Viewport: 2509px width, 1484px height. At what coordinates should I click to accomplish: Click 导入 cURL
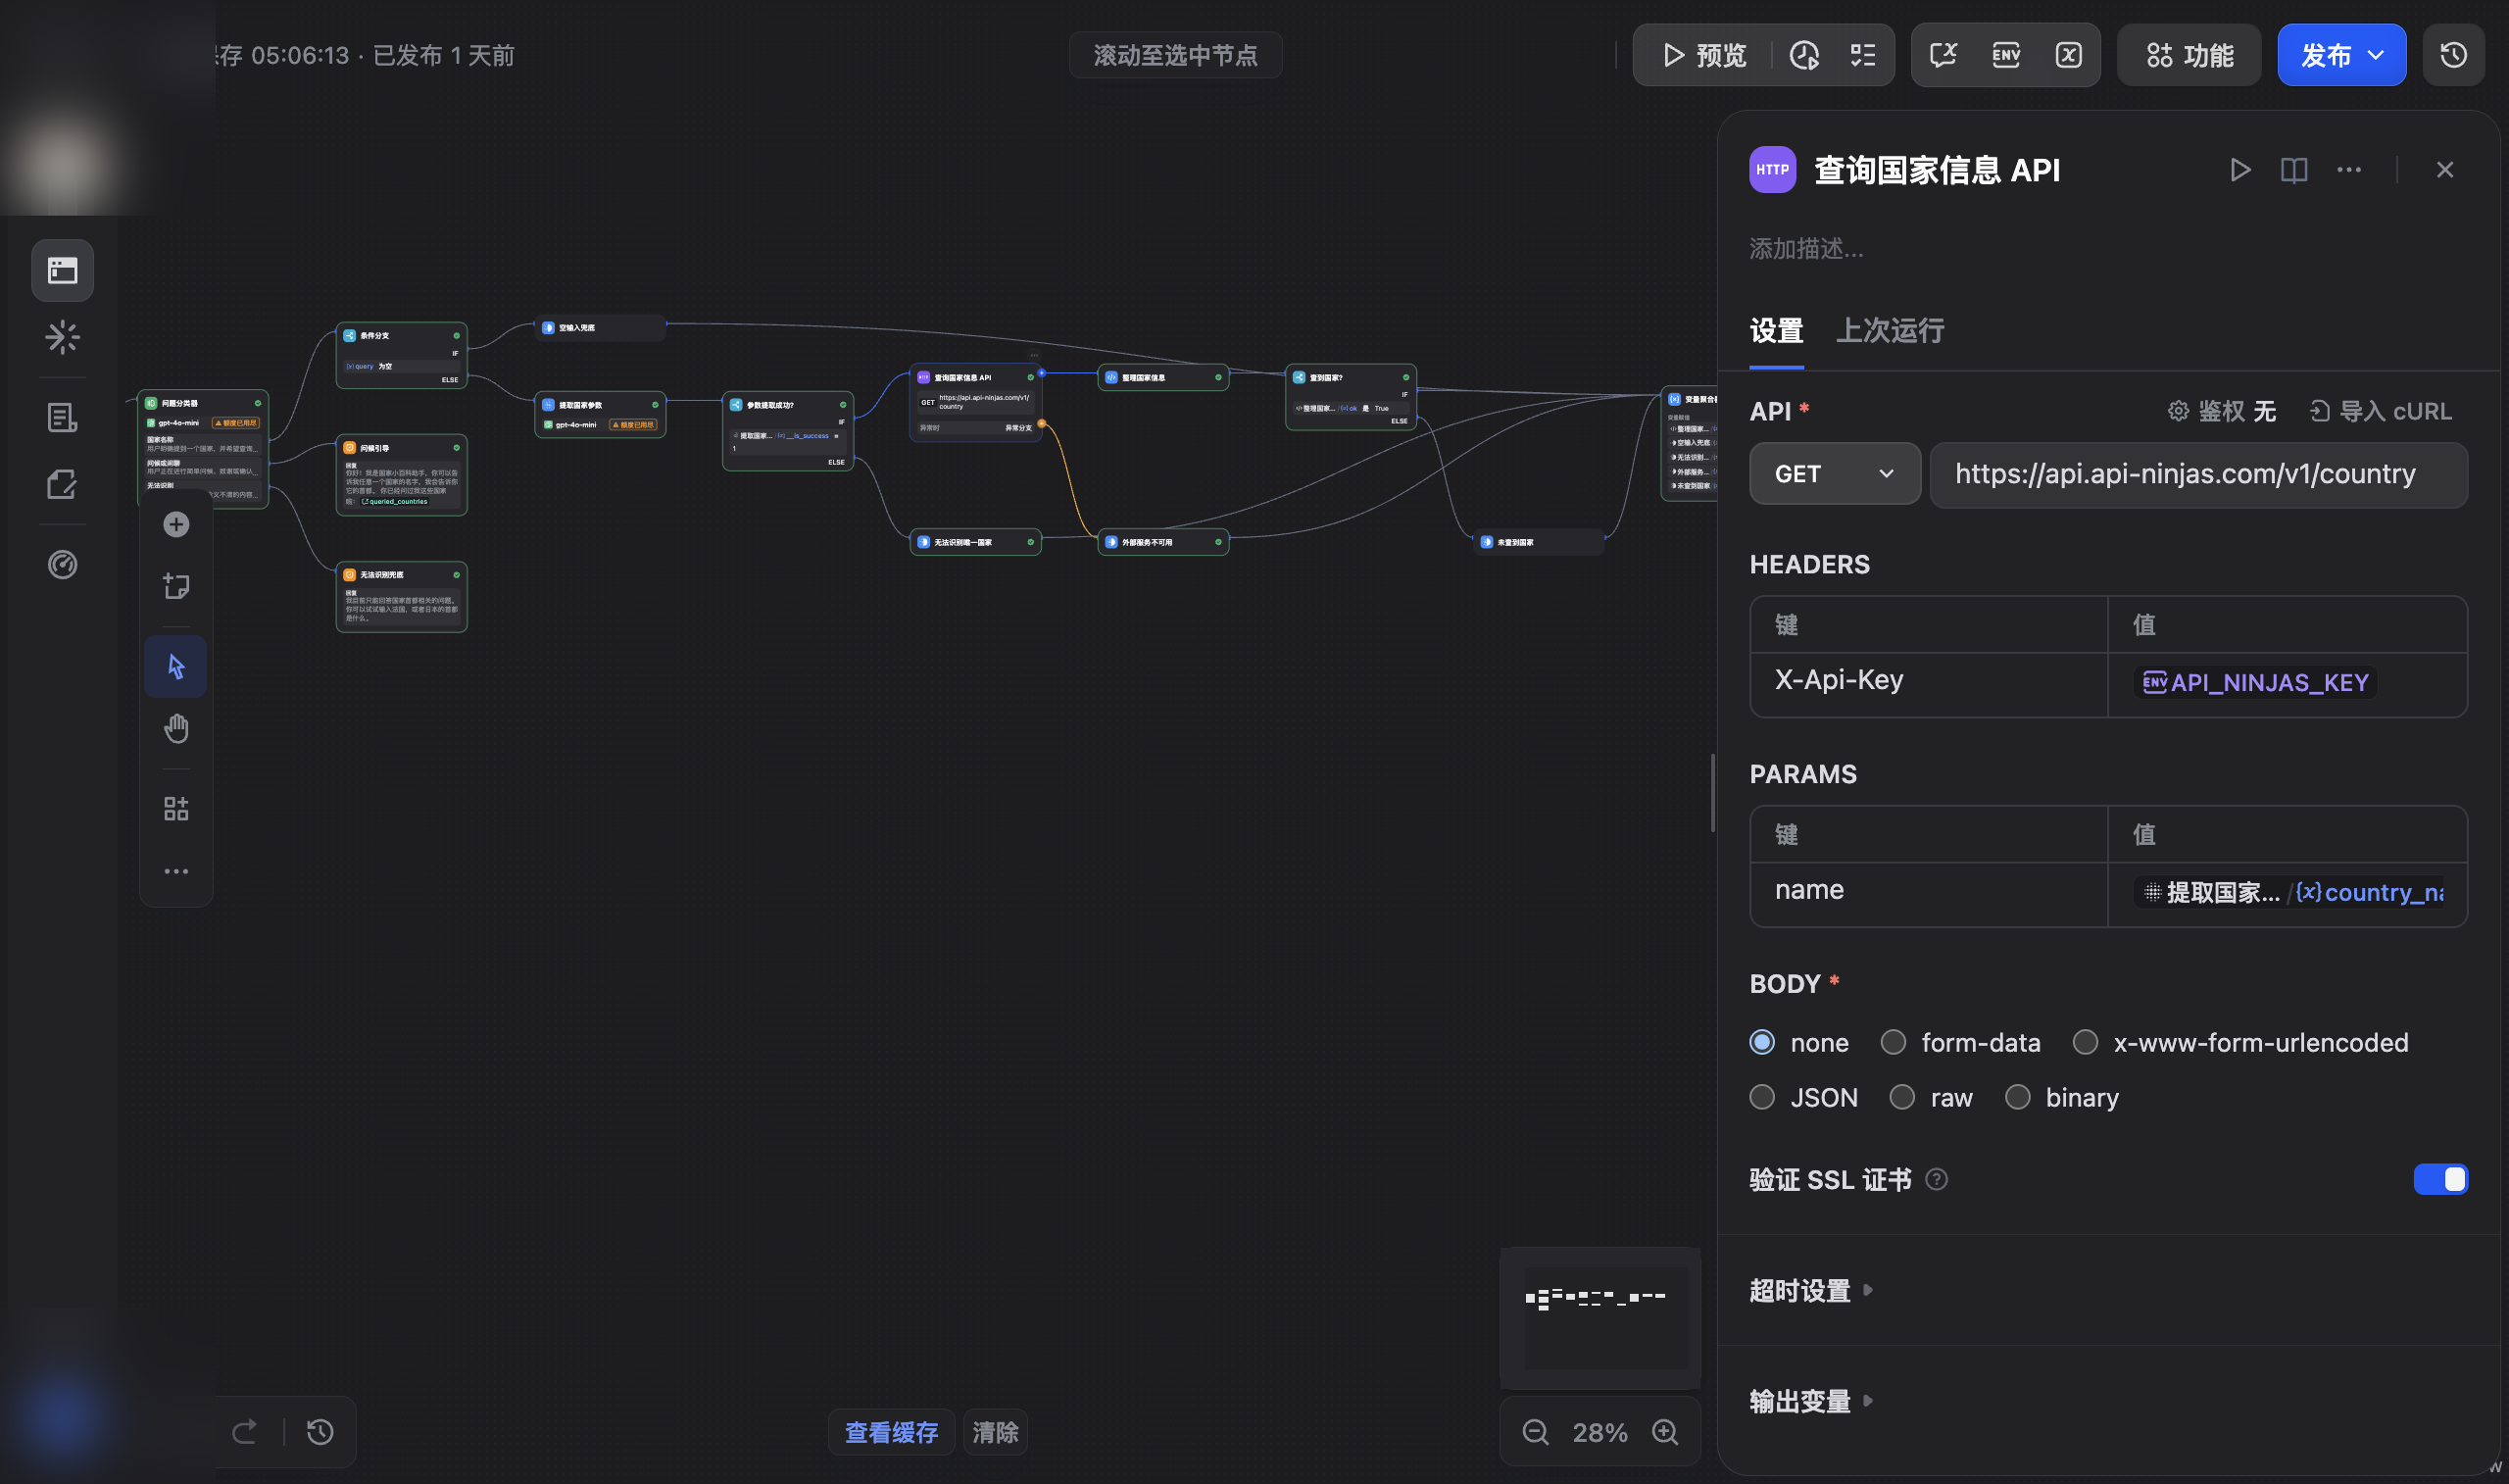tap(2380, 411)
